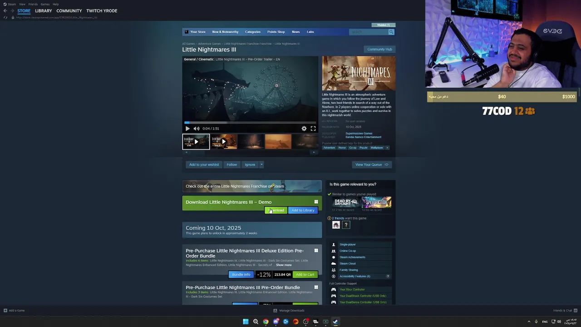Go to STORE section

(x=24, y=10)
